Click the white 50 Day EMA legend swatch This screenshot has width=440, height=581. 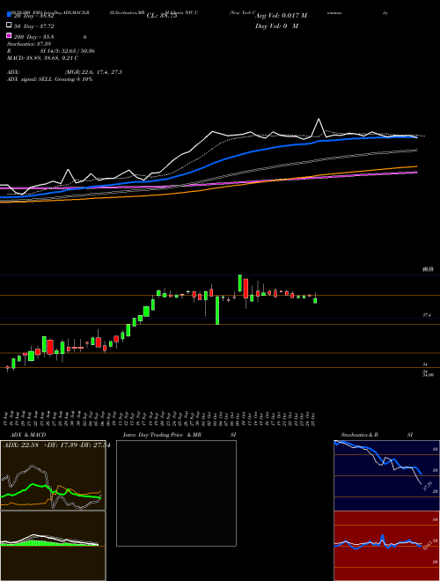click(x=9, y=26)
